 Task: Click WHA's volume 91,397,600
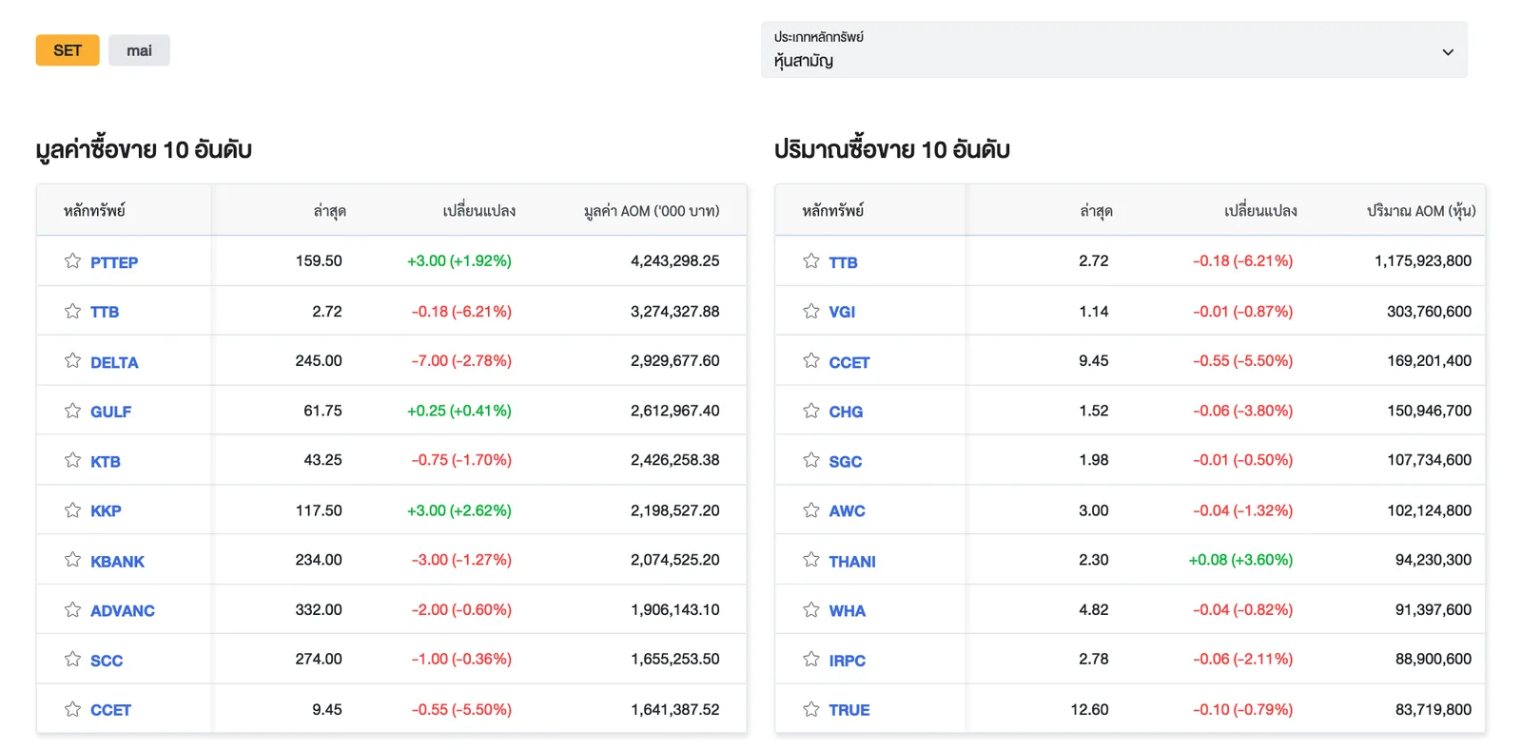coord(1434,609)
